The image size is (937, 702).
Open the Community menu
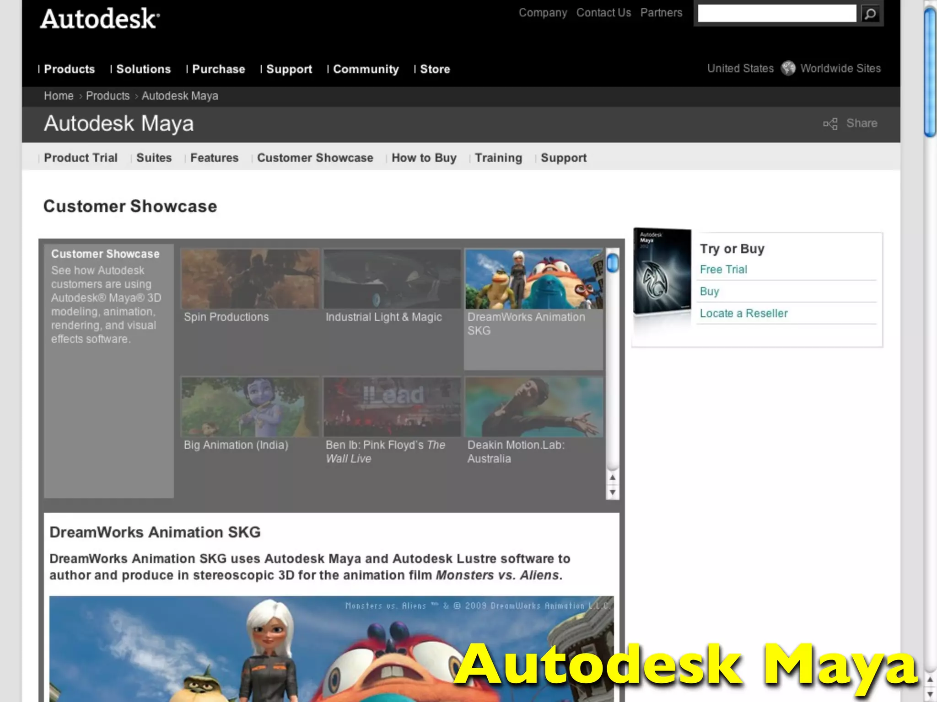pyautogui.click(x=366, y=69)
